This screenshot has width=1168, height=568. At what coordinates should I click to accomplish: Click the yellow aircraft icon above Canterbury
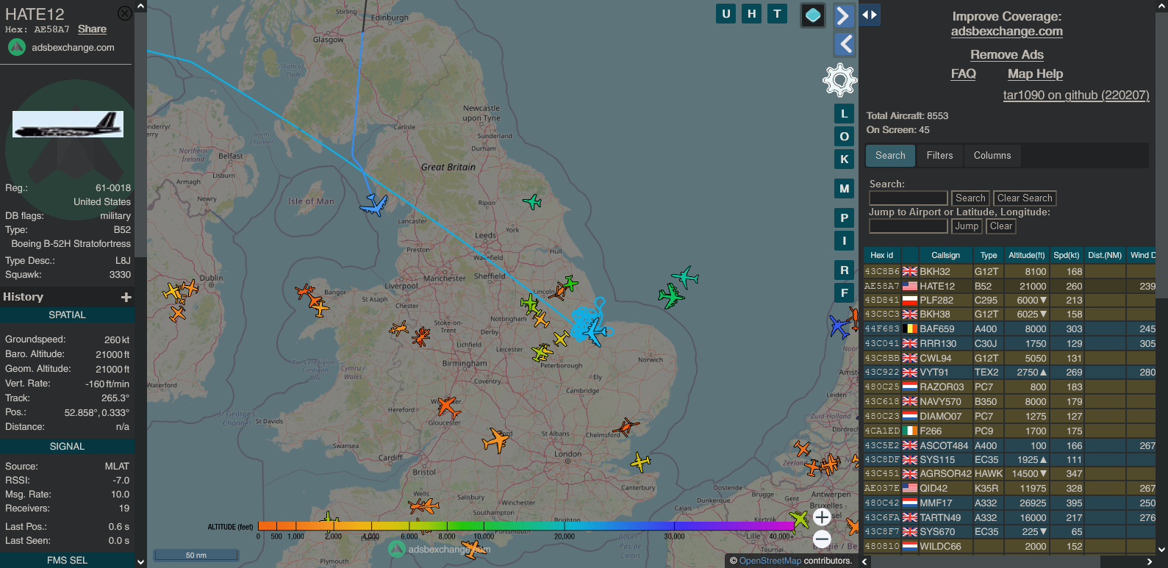click(x=641, y=461)
